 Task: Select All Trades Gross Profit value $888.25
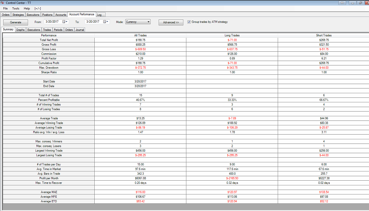(140, 44)
